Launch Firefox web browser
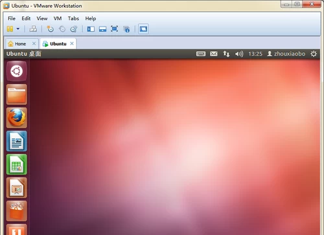The height and width of the screenshot is (235, 324). coord(17,118)
